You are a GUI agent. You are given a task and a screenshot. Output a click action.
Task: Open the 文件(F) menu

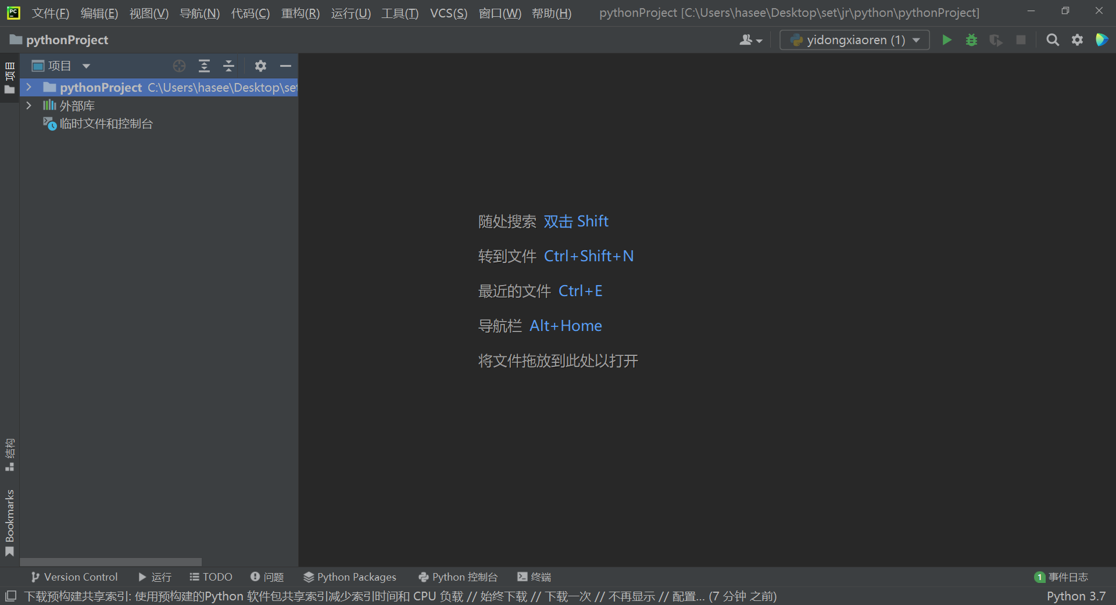tap(49, 13)
